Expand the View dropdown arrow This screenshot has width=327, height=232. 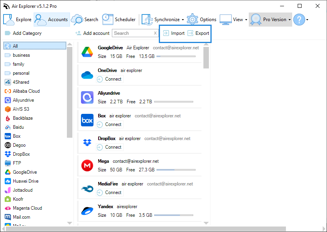(246, 20)
